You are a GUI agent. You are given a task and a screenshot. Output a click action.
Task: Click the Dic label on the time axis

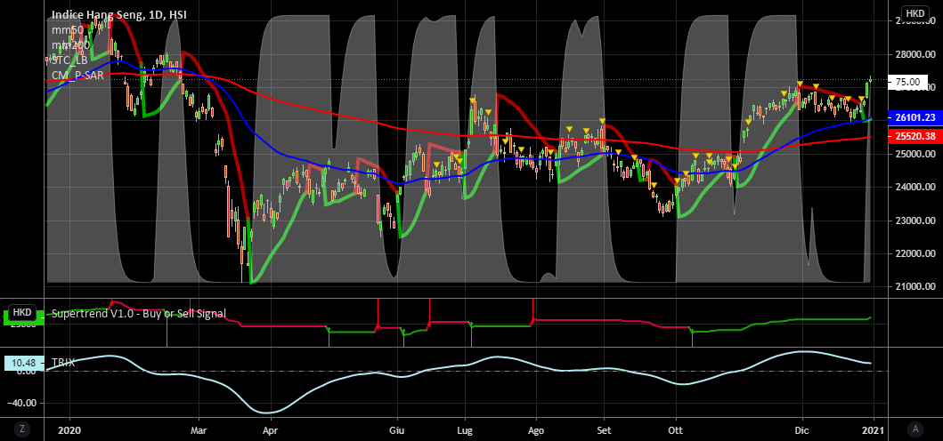tap(802, 428)
